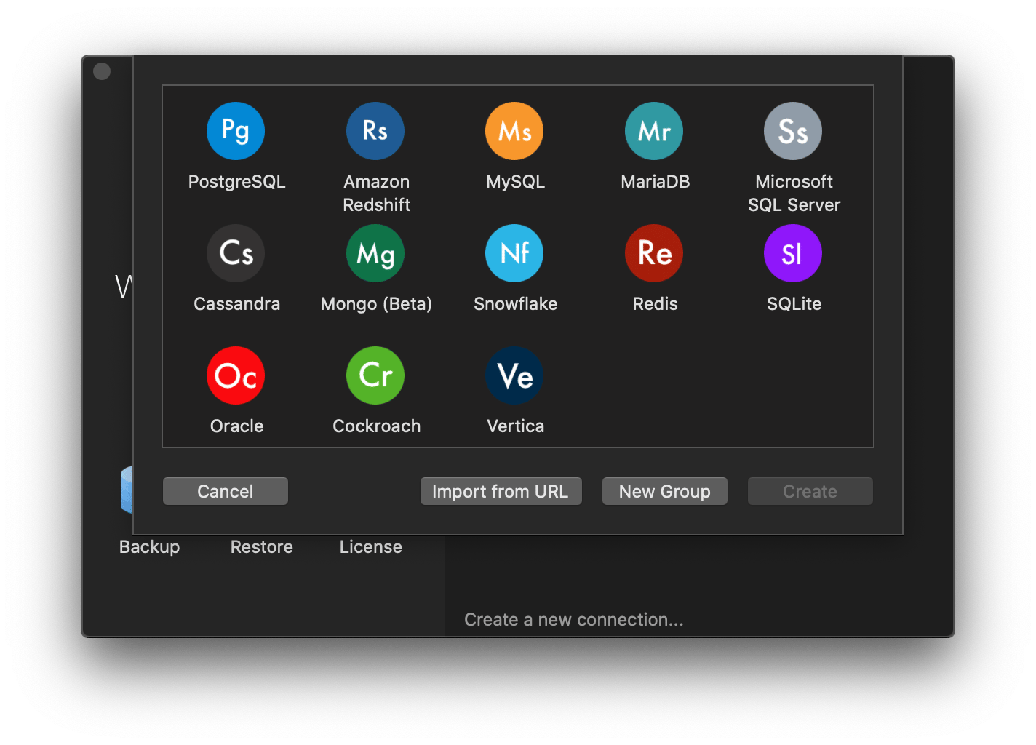1036x745 pixels.
Task: Click the grey window control dot
Action: [102, 71]
